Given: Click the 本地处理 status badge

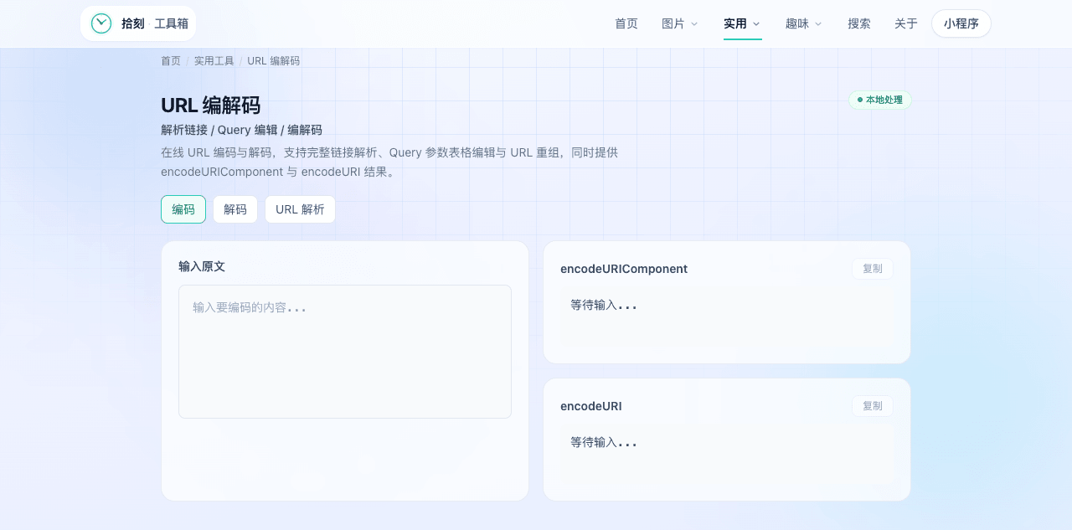Looking at the screenshot, I should tap(880, 100).
